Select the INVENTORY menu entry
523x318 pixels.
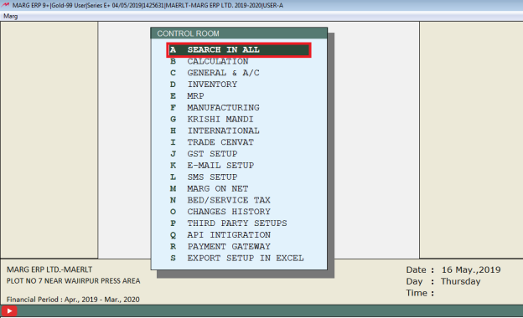coord(212,85)
